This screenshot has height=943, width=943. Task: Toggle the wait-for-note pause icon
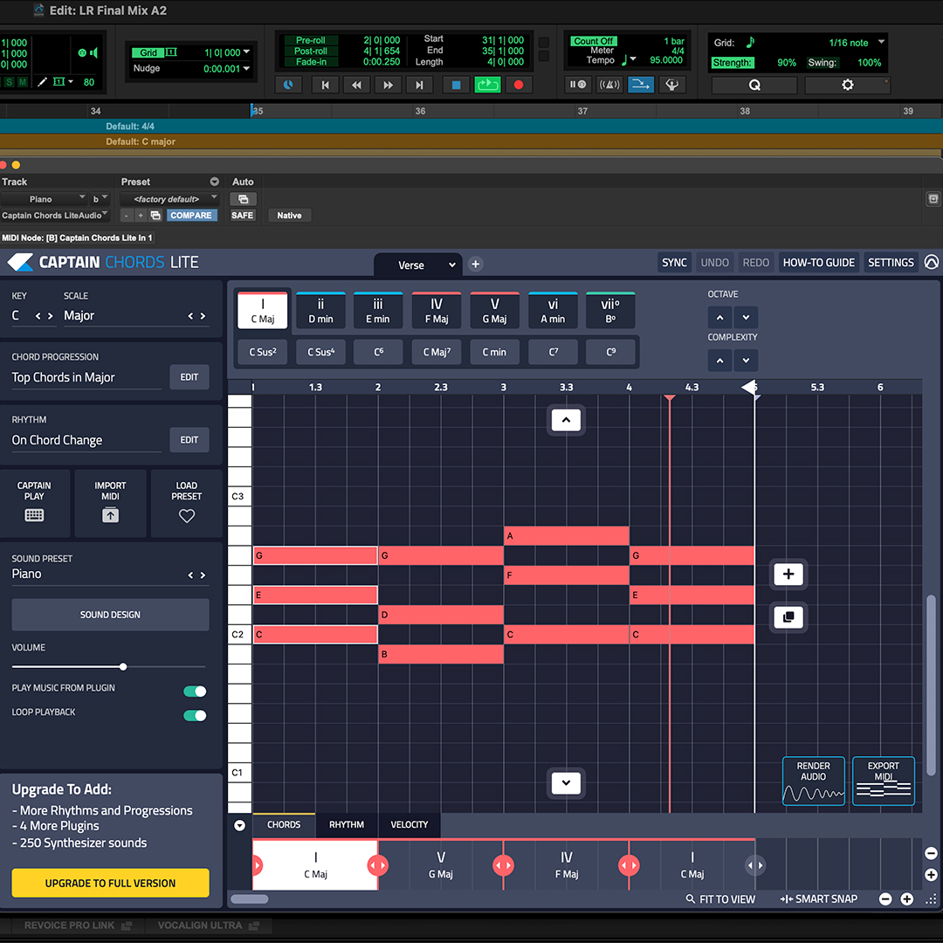pos(578,85)
